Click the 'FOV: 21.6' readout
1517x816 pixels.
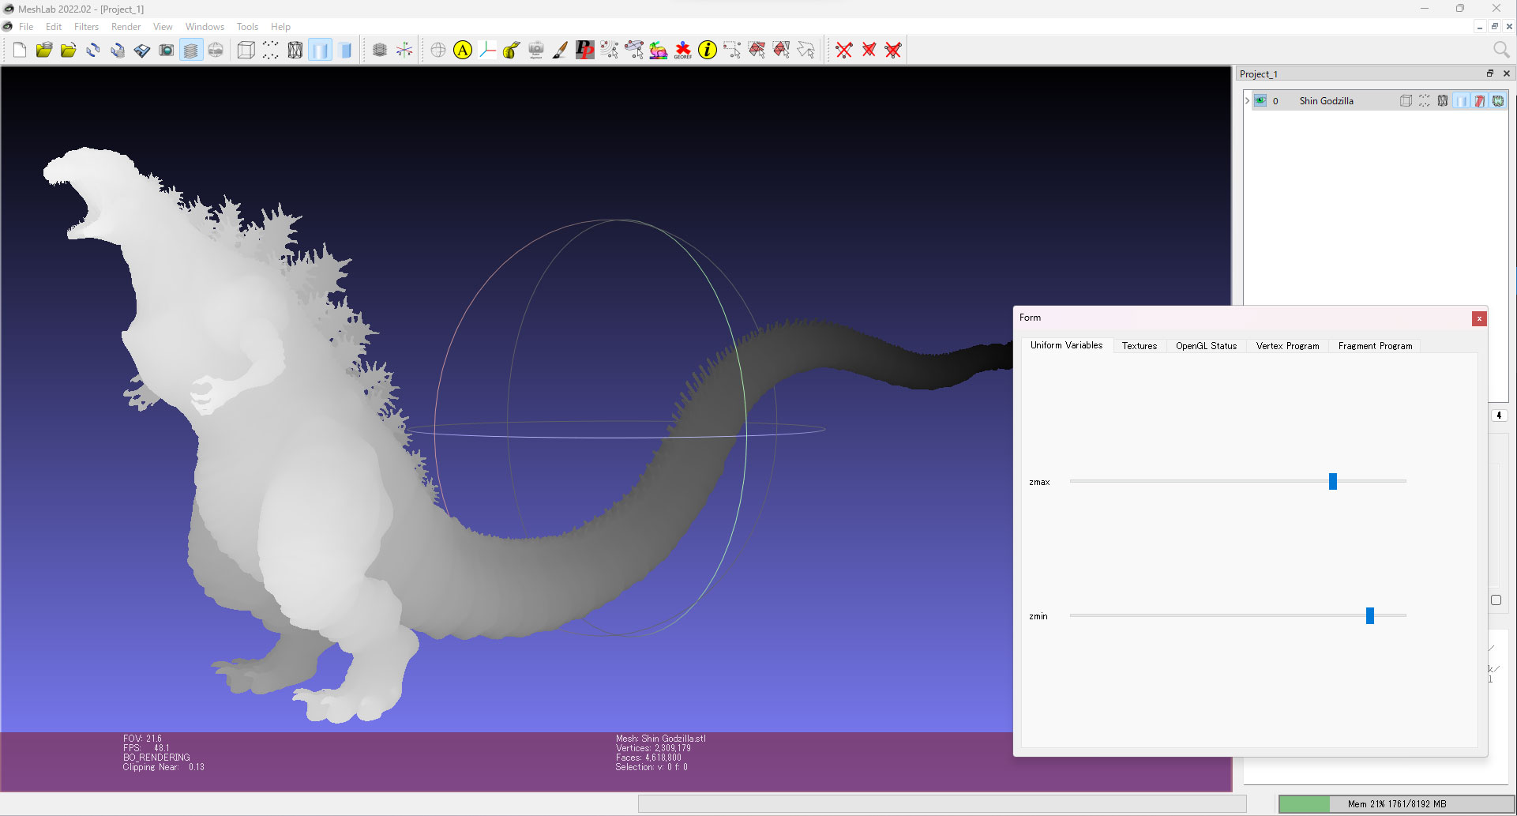(142, 739)
